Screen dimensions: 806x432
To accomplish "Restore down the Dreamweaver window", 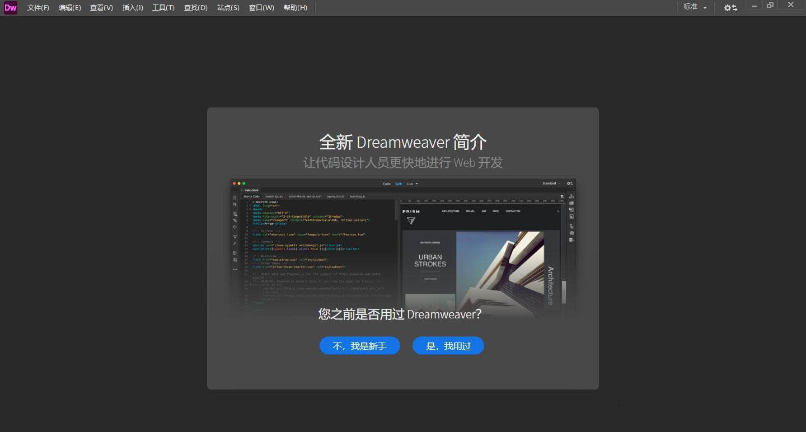I will 770,6.
